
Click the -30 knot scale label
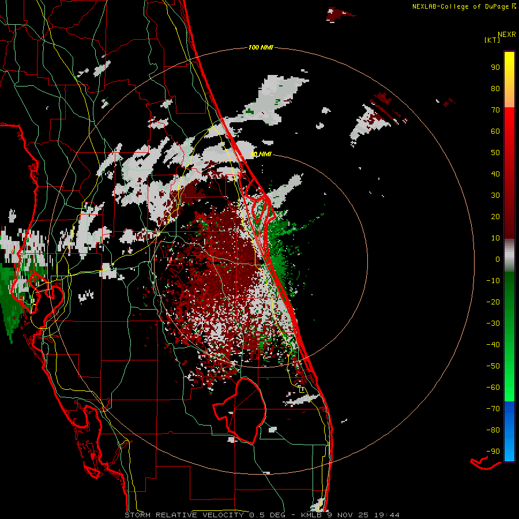click(x=493, y=324)
